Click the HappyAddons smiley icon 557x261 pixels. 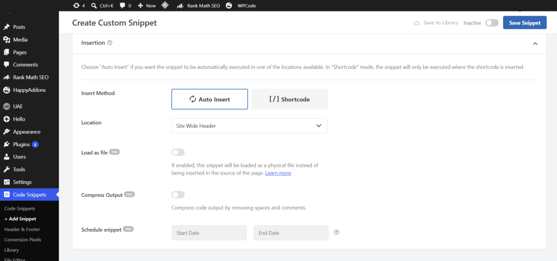pyautogui.click(x=7, y=90)
